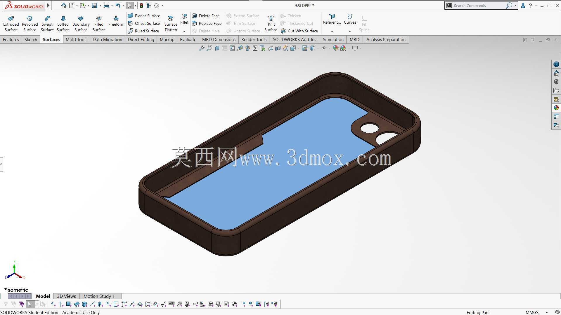The width and height of the screenshot is (561, 315).
Task: Switch to the Features tab
Action: point(11,40)
